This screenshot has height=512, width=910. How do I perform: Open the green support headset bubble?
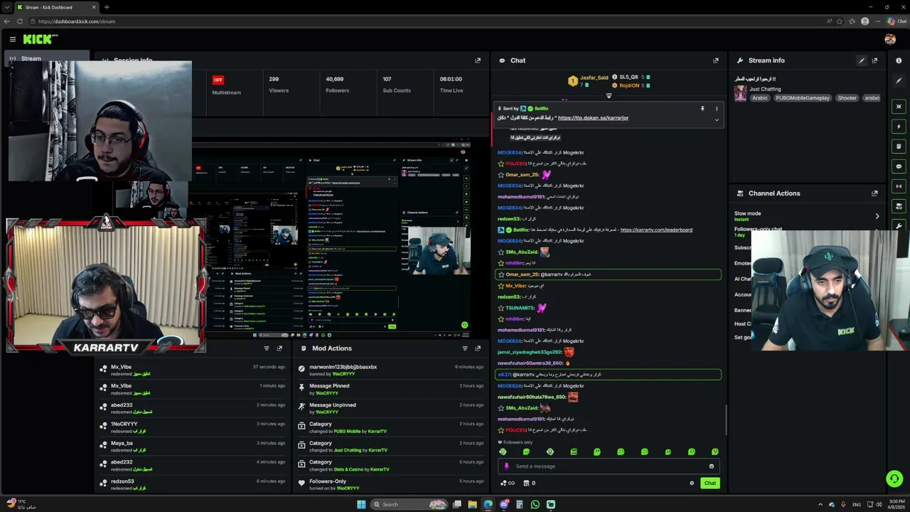[894, 479]
